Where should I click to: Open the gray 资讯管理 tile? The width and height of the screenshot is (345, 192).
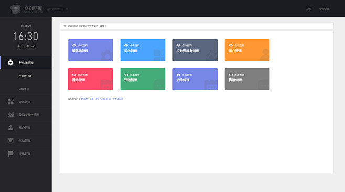pos(247,79)
